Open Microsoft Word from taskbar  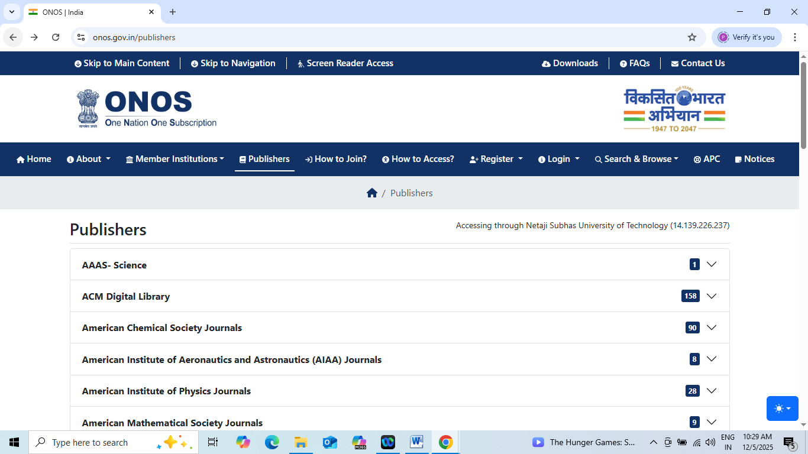(417, 442)
